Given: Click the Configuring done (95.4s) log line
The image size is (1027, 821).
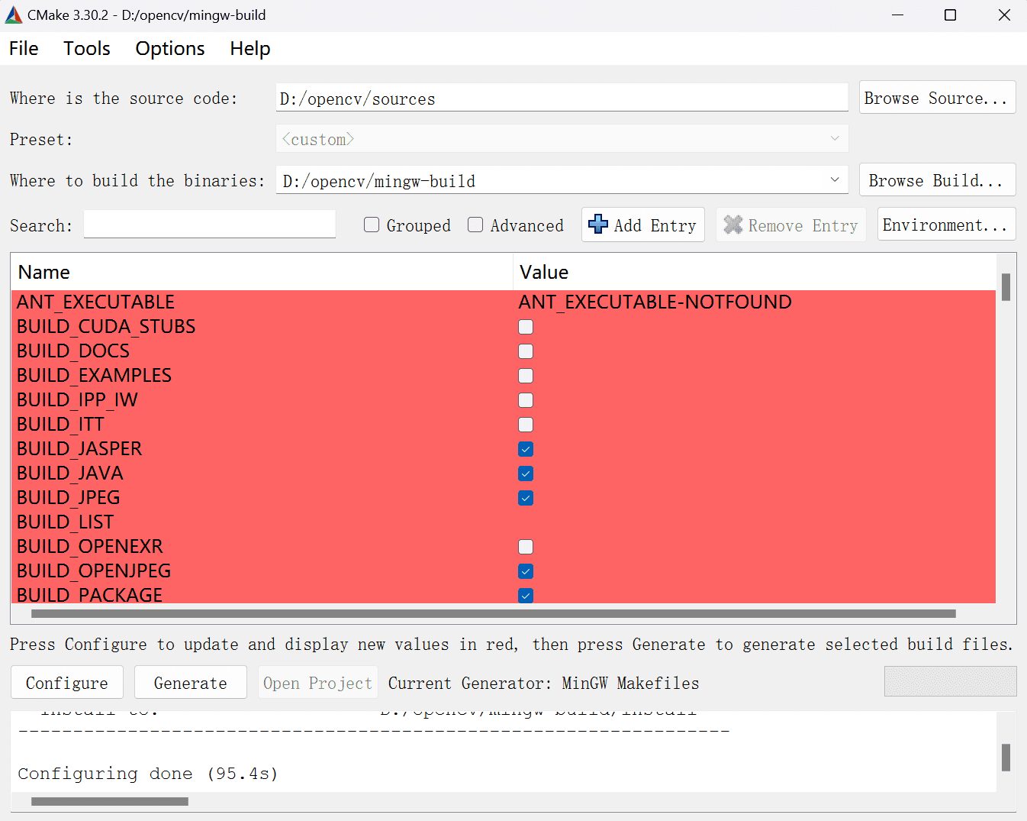Looking at the screenshot, I should coord(148,774).
